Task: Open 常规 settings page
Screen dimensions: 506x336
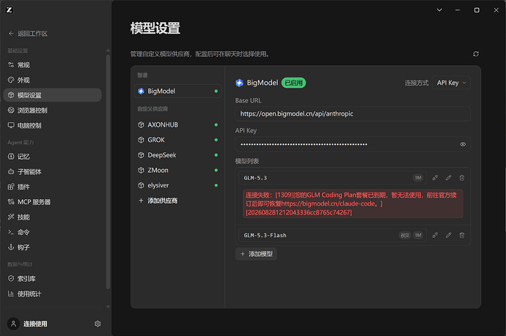Action: (52, 65)
